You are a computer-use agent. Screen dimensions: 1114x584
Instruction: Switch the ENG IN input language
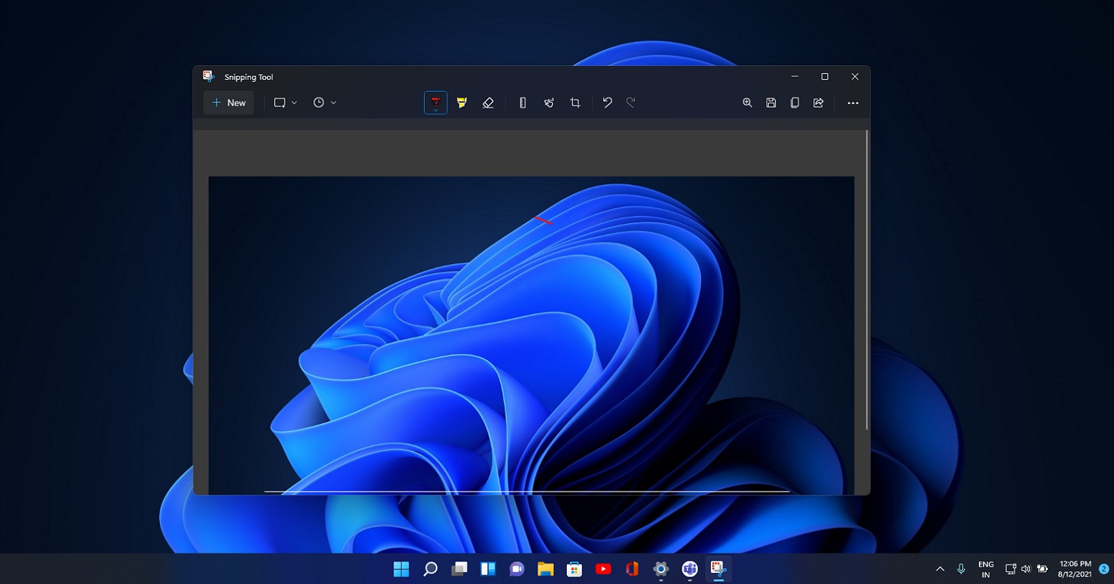click(x=986, y=569)
